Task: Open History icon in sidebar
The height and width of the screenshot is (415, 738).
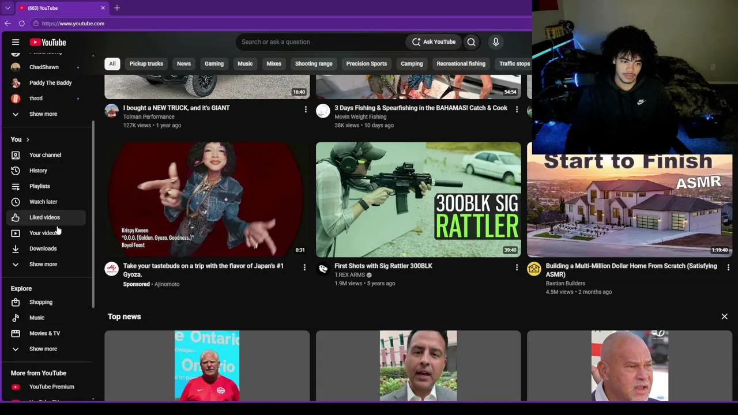Action: pos(16,171)
